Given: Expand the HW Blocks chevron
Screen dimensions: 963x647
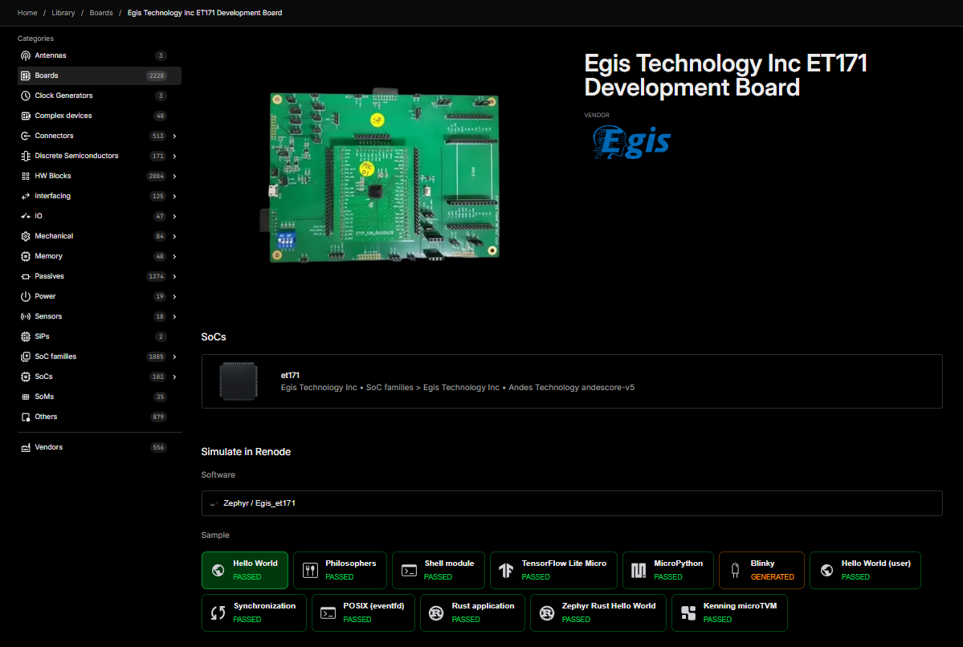Looking at the screenshot, I should (174, 176).
